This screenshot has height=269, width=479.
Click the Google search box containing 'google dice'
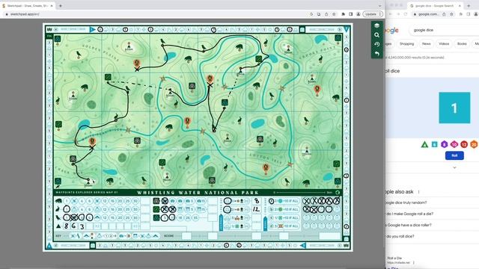click(x=443, y=30)
